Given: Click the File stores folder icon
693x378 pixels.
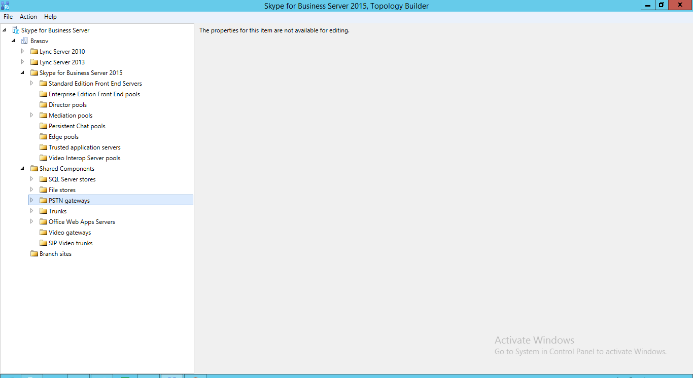Looking at the screenshot, I should pyautogui.click(x=43, y=190).
